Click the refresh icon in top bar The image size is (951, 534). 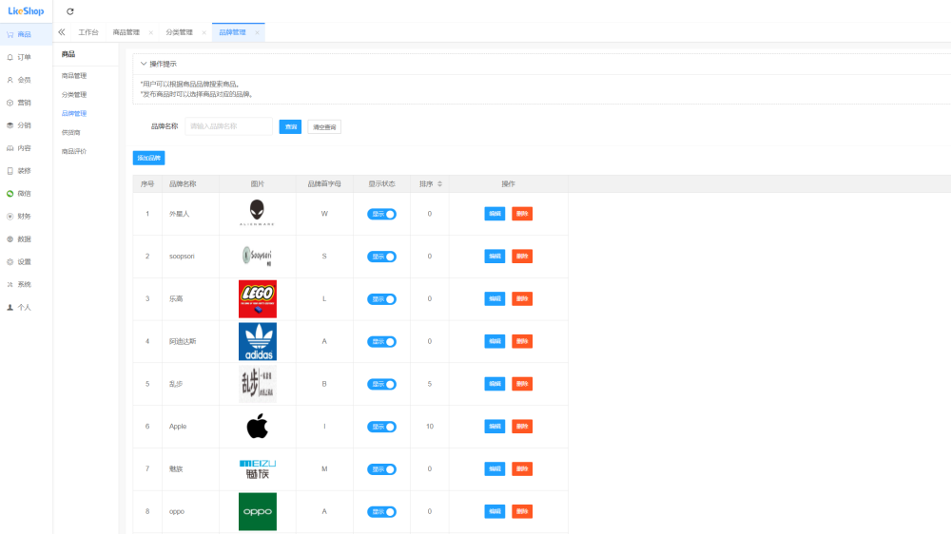pyautogui.click(x=70, y=11)
